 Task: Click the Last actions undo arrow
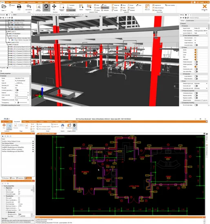pos(29,7)
